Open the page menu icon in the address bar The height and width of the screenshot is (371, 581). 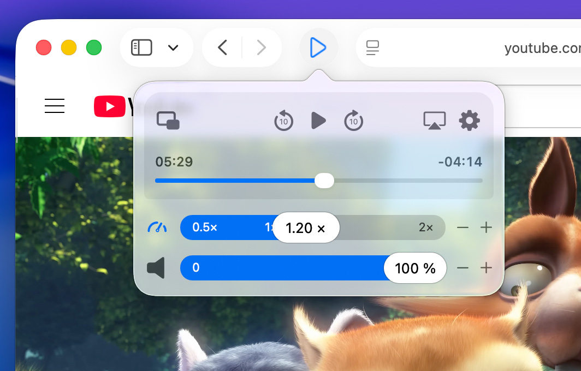point(372,48)
